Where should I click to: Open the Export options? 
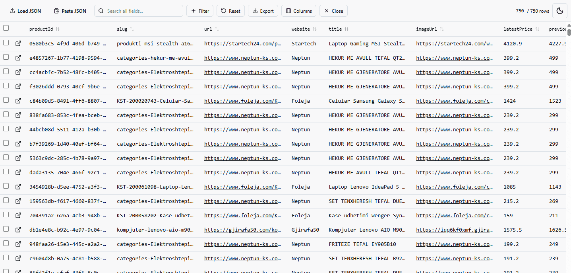(263, 11)
